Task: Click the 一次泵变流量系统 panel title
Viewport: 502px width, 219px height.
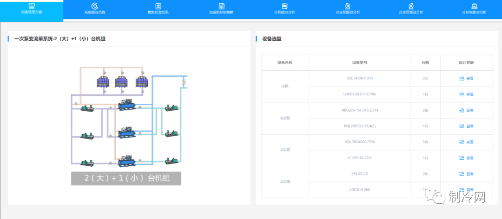Action: [60, 39]
